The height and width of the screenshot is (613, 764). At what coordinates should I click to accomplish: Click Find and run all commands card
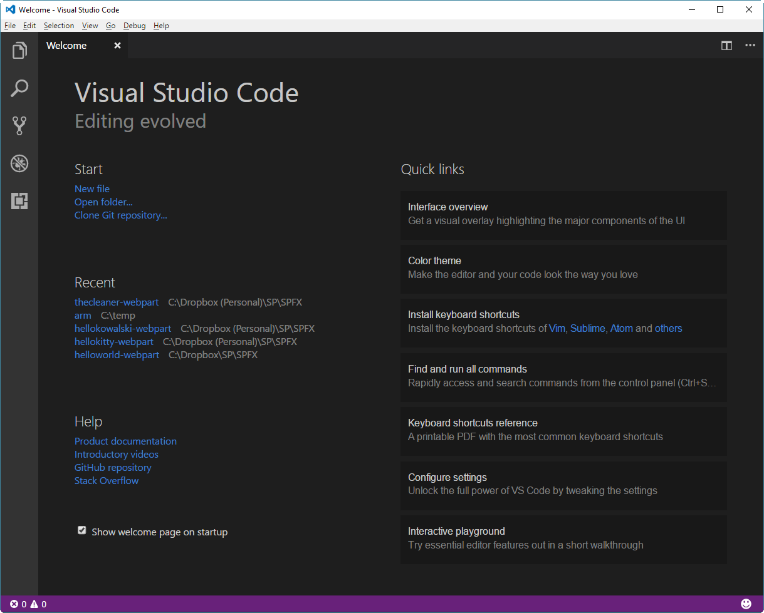(x=563, y=377)
